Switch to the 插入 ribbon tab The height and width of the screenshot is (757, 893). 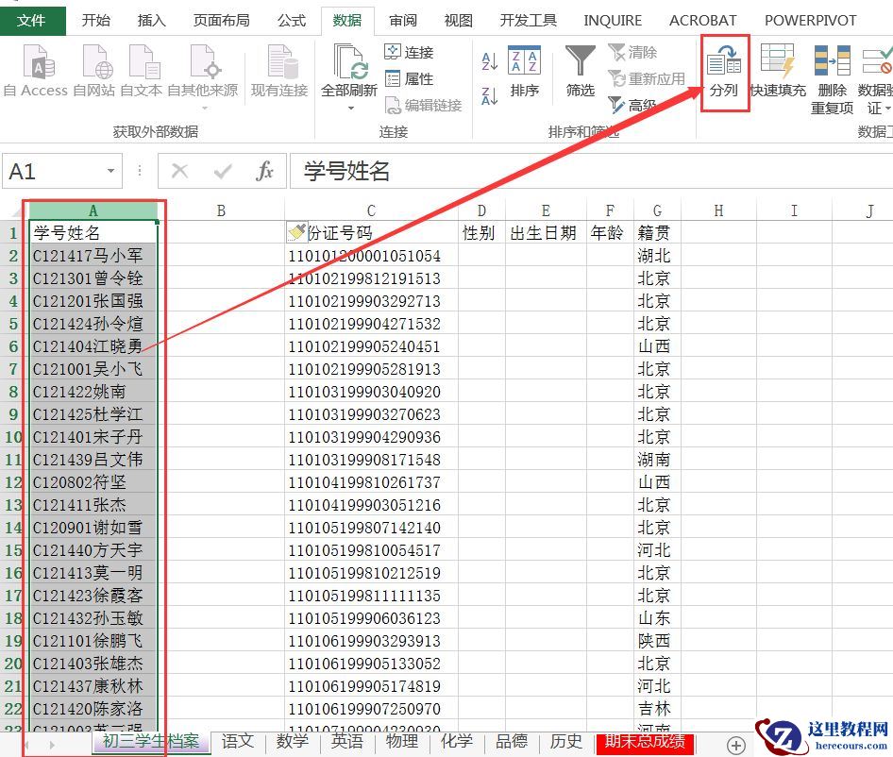(151, 21)
